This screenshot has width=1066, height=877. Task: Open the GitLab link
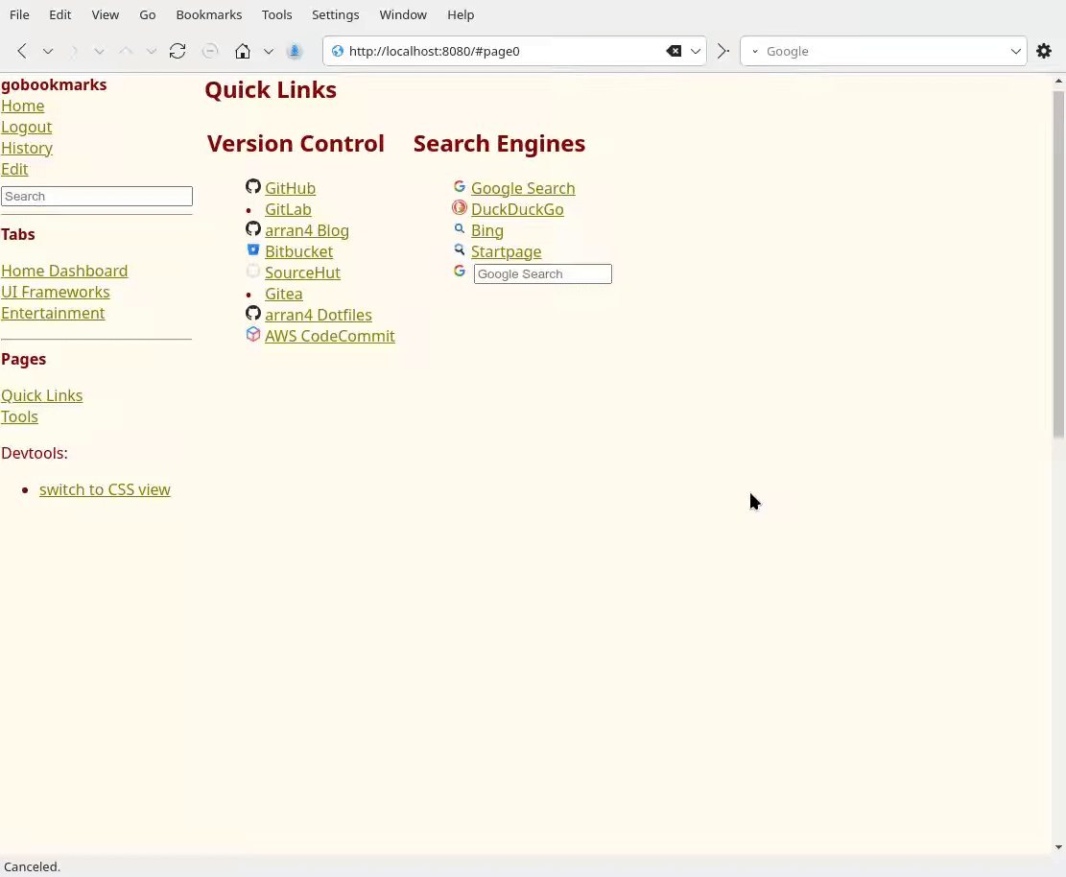tap(288, 209)
